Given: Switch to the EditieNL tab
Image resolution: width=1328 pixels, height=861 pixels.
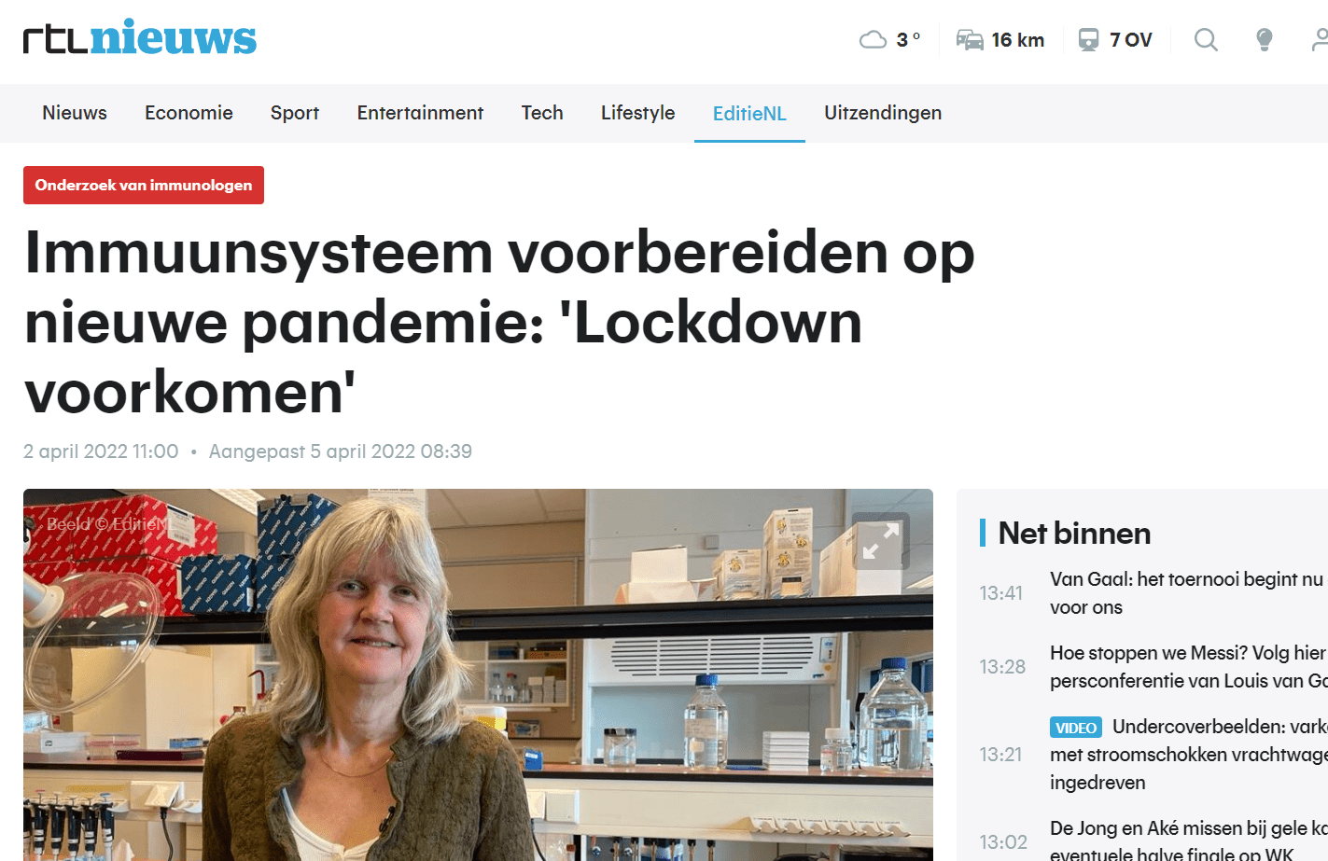Looking at the screenshot, I should tap(749, 114).
